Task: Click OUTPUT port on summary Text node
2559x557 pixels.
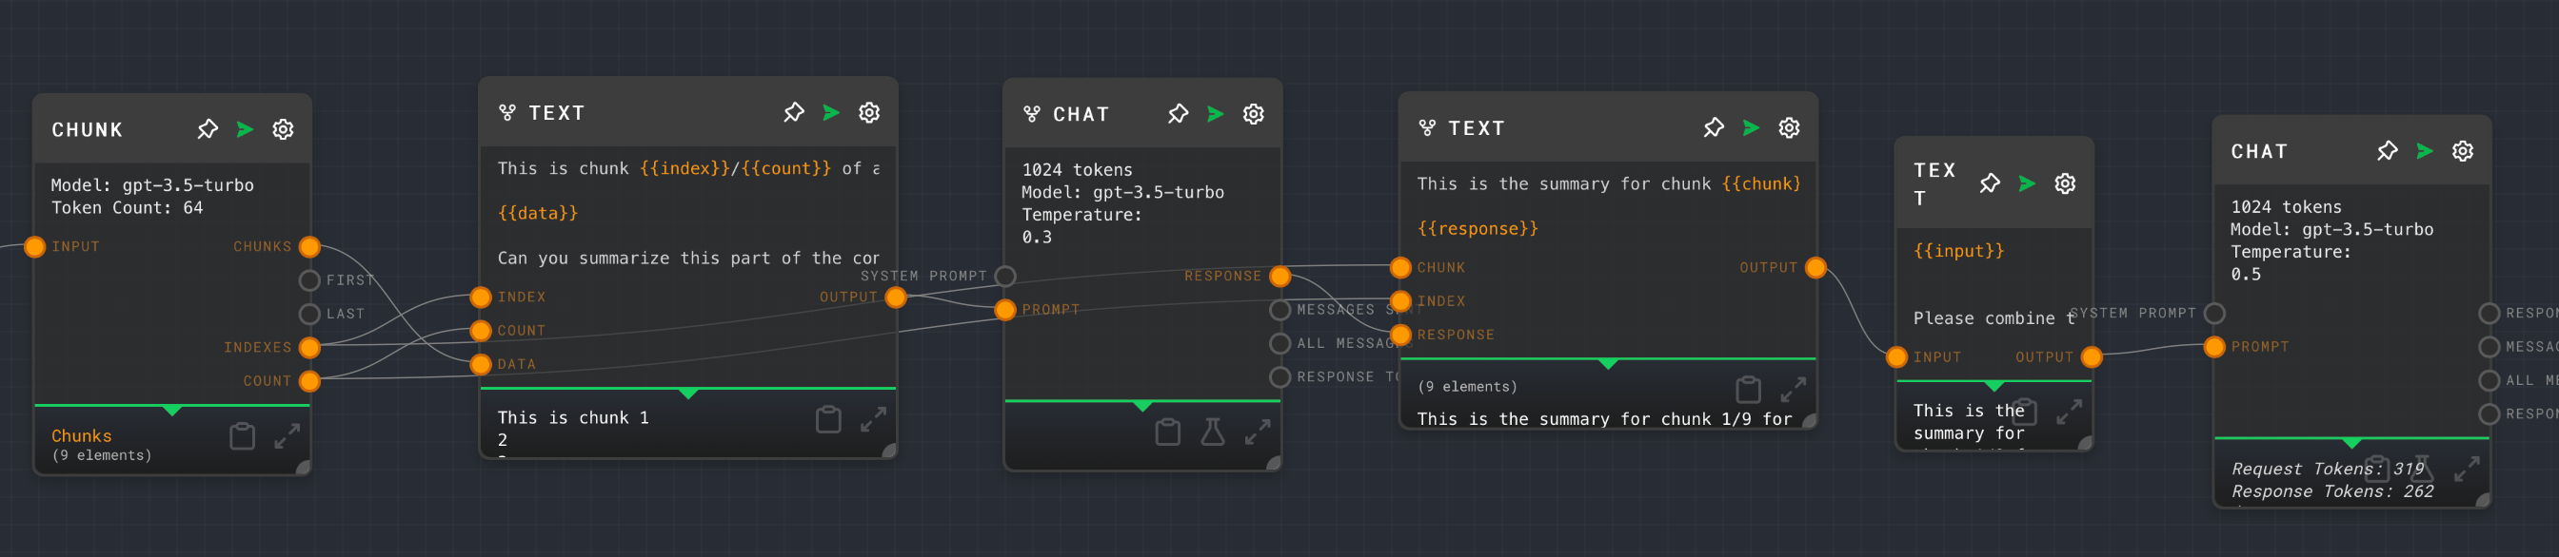Action: pyautogui.click(x=1815, y=268)
